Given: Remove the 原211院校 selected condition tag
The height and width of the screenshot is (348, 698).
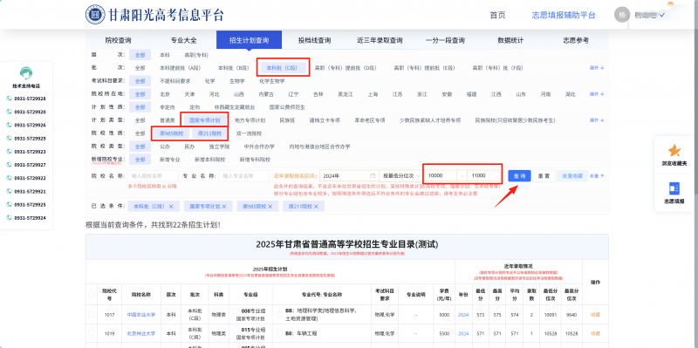Looking at the screenshot, I should (x=316, y=207).
